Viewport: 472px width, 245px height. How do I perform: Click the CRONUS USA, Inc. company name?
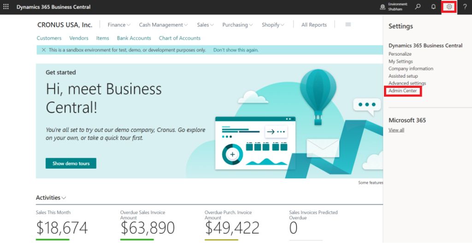coord(65,25)
